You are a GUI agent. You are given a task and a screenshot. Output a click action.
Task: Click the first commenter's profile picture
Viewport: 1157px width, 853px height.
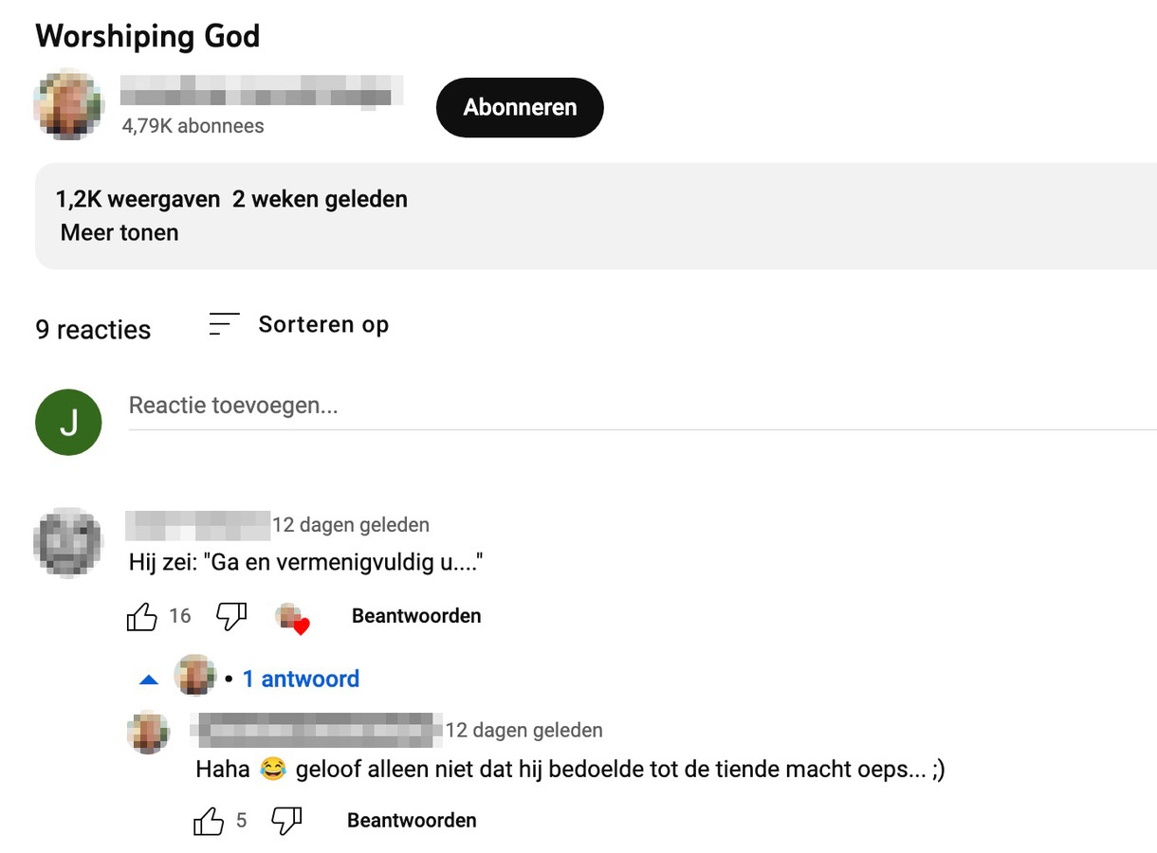66,542
